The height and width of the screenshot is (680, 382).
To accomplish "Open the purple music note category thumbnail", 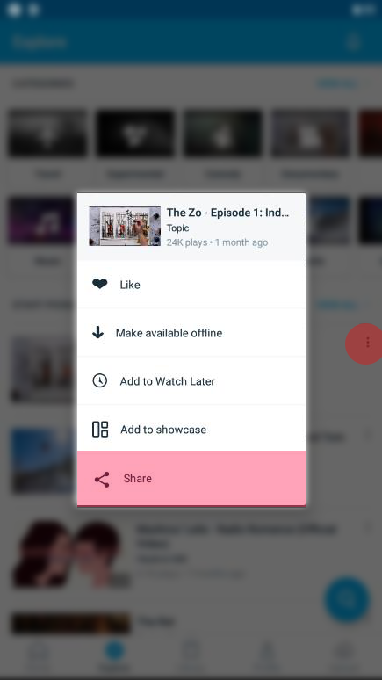I will click(41, 221).
